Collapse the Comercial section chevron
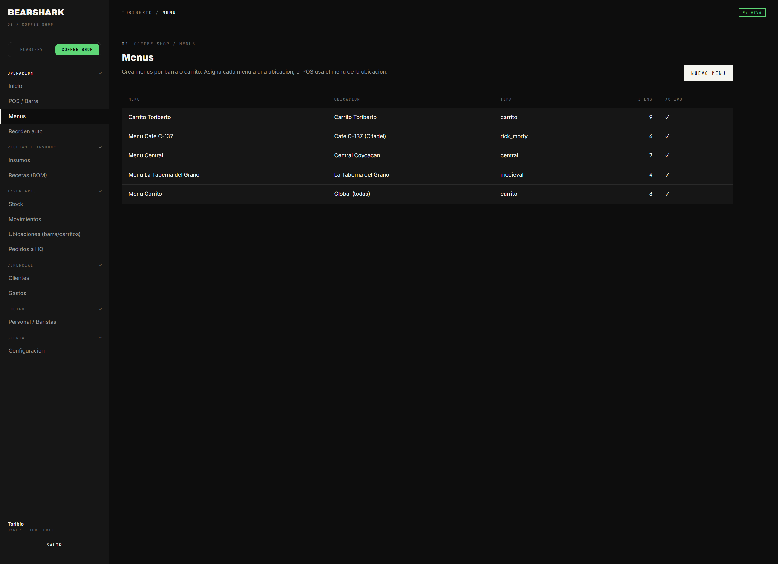This screenshot has height=564, width=778. click(100, 265)
